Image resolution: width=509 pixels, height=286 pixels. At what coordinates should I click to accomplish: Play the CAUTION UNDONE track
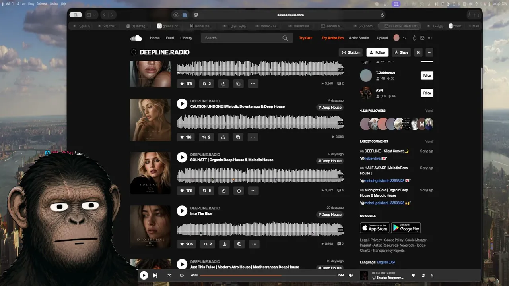[x=182, y=104]
